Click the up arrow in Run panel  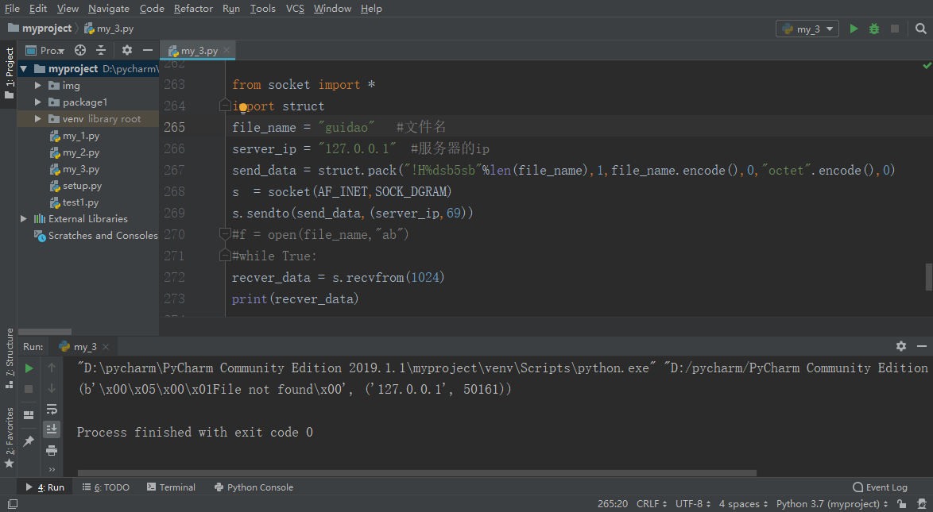tap(52, 368)
